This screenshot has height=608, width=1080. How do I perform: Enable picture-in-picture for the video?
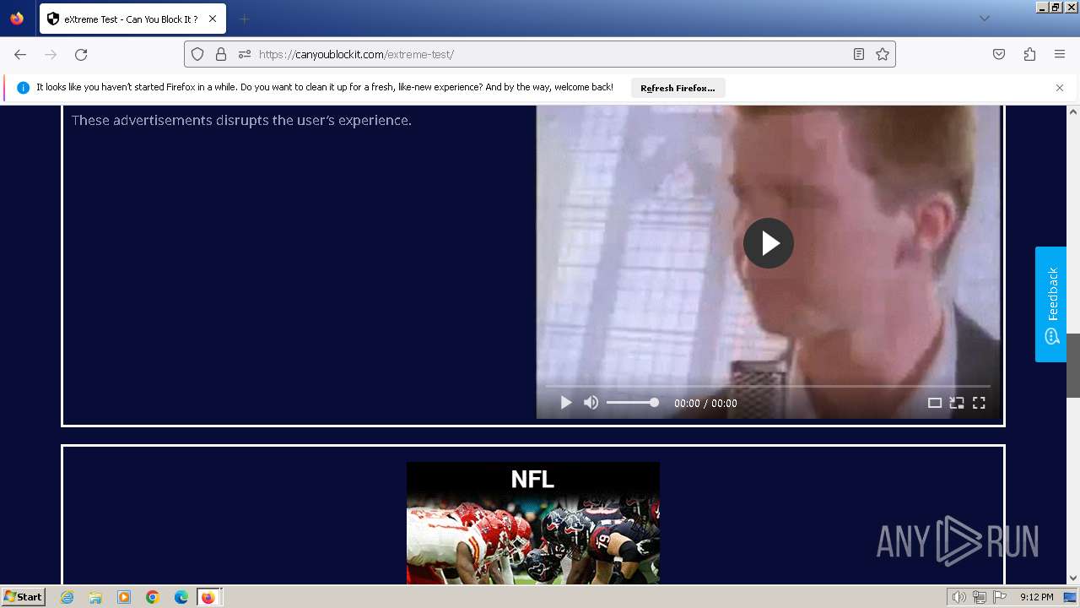point(957,403)
